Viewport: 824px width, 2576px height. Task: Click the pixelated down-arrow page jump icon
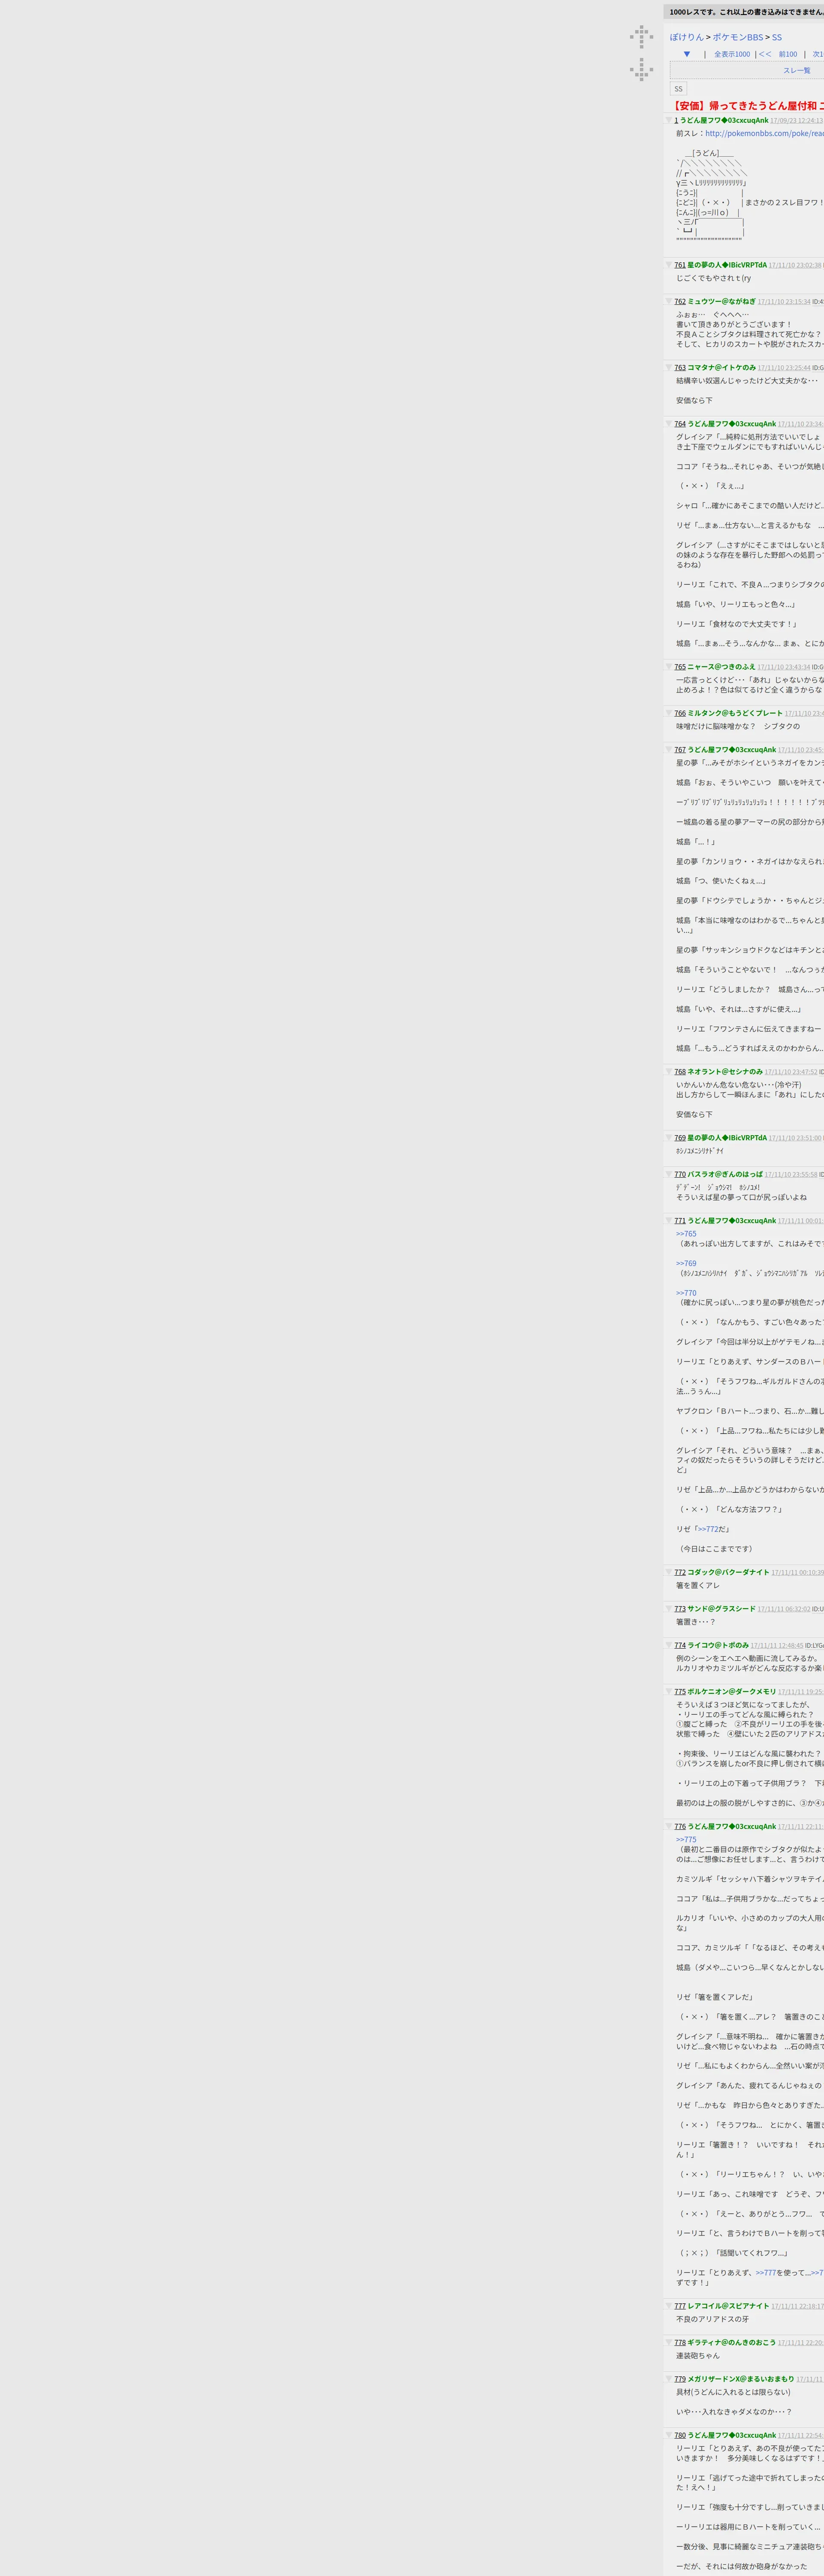tap(641, 69)
